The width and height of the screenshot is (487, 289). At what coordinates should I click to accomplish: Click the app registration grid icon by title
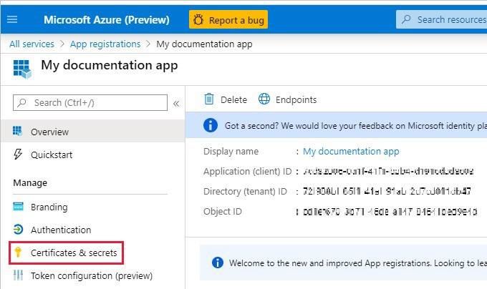coord(22,69)
